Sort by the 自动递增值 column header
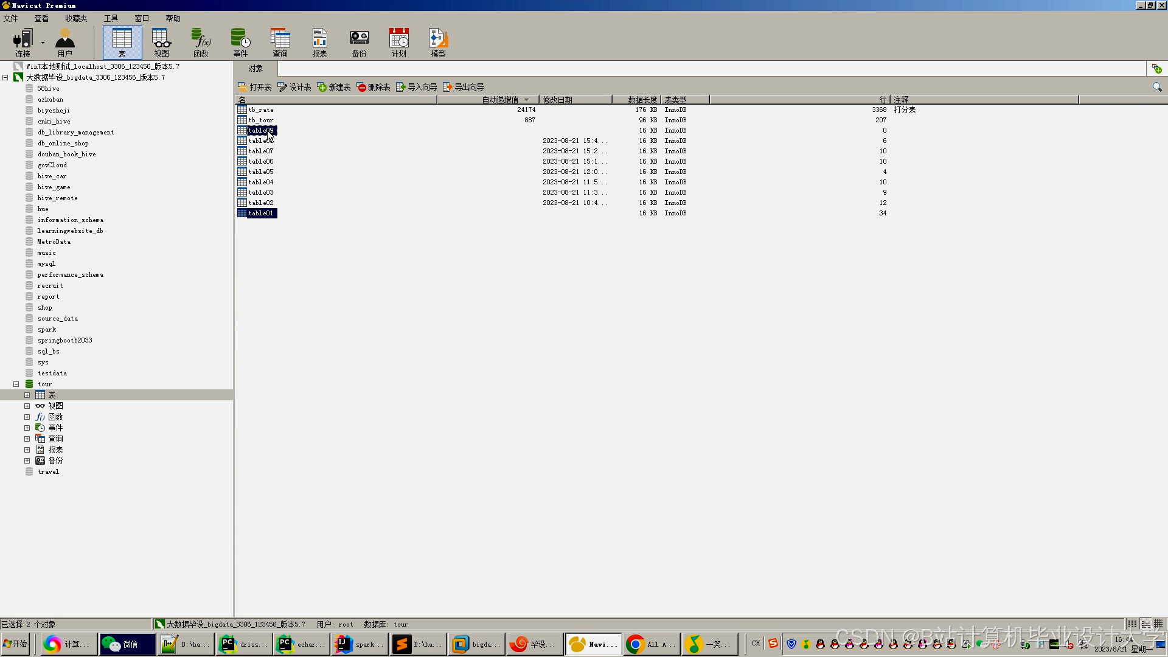Screen dimensions: 1168x657 point(500,100)
